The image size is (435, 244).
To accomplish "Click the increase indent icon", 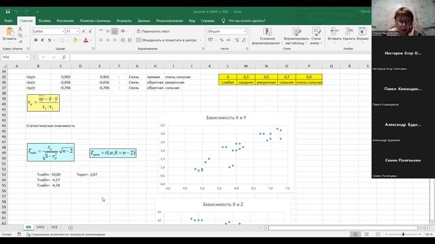I will (x=130, y=40).
